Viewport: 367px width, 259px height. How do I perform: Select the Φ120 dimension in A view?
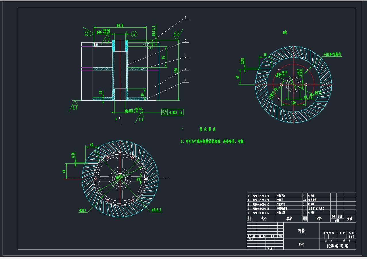point(318,93)
